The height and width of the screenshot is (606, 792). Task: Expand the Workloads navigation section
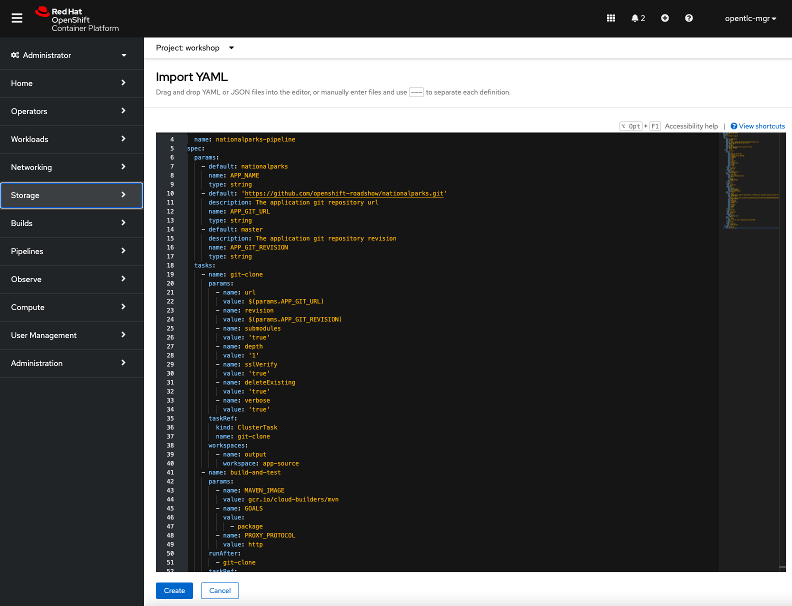pos(72,139)
